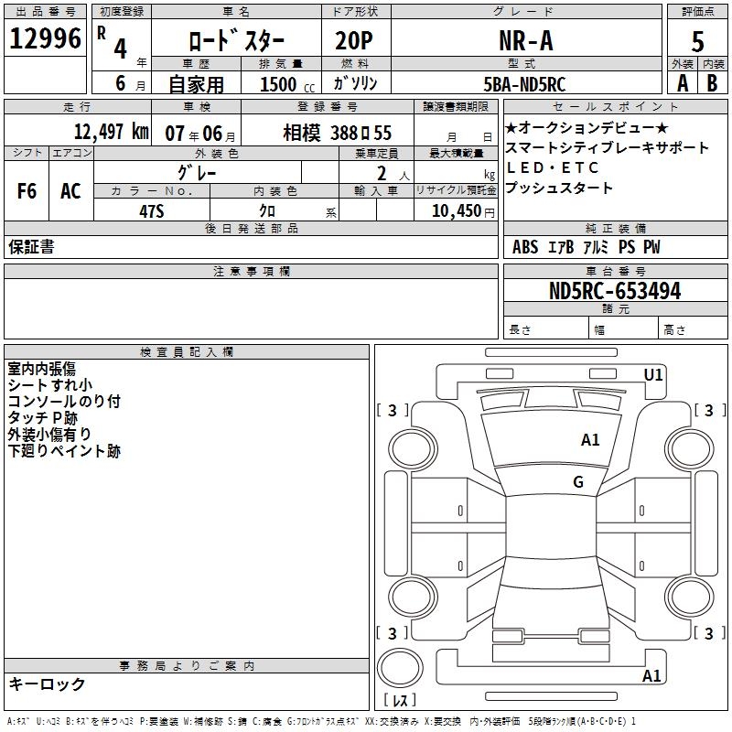
Task: Click the A1 mark on rear bumper
Action: pyautogui.click(x=651, y=675)
